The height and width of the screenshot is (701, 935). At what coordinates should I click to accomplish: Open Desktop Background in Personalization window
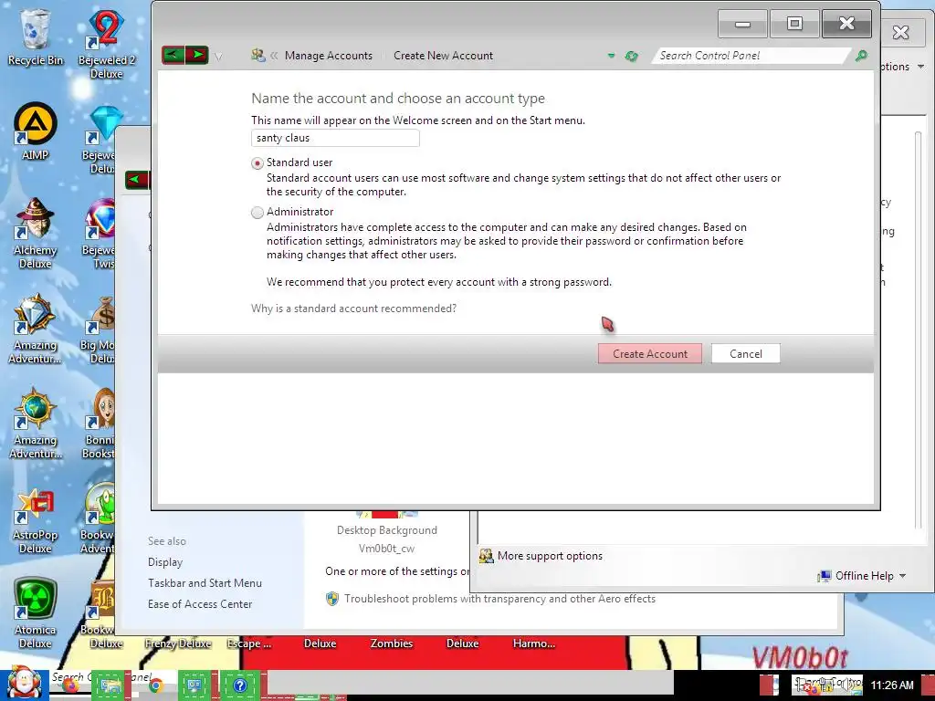click(x=387, y=530)
